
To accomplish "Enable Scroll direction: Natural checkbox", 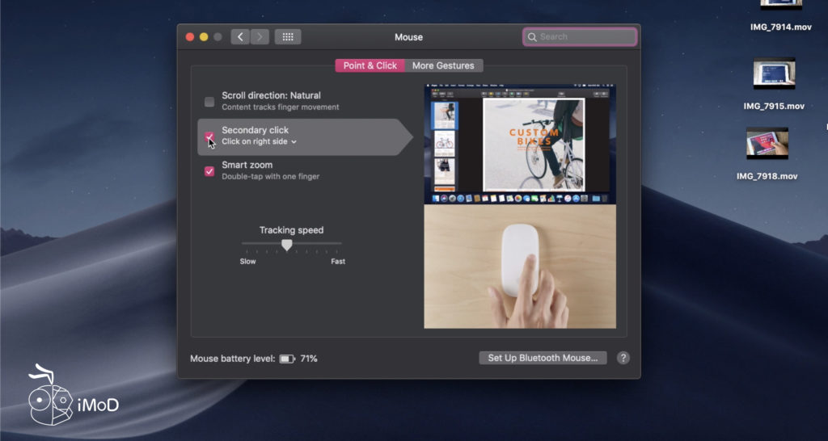I will coord(209,102).
